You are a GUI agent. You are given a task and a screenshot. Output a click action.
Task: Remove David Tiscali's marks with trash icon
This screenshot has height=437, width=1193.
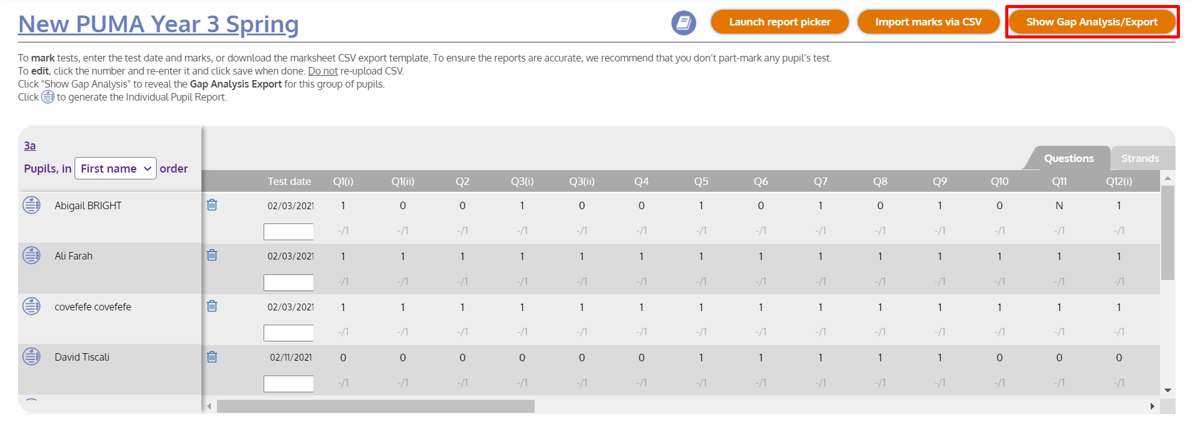tap(212, 357)
